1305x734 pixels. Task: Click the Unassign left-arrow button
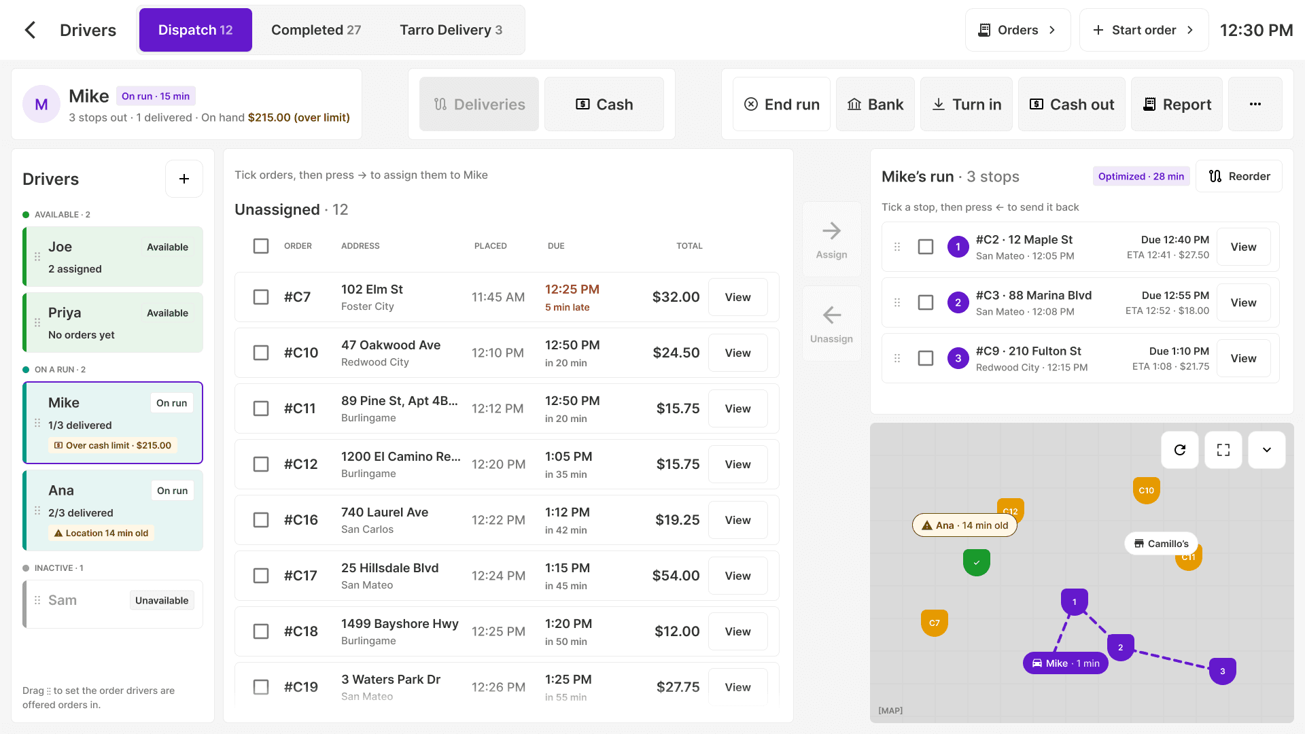pos(831,324)
